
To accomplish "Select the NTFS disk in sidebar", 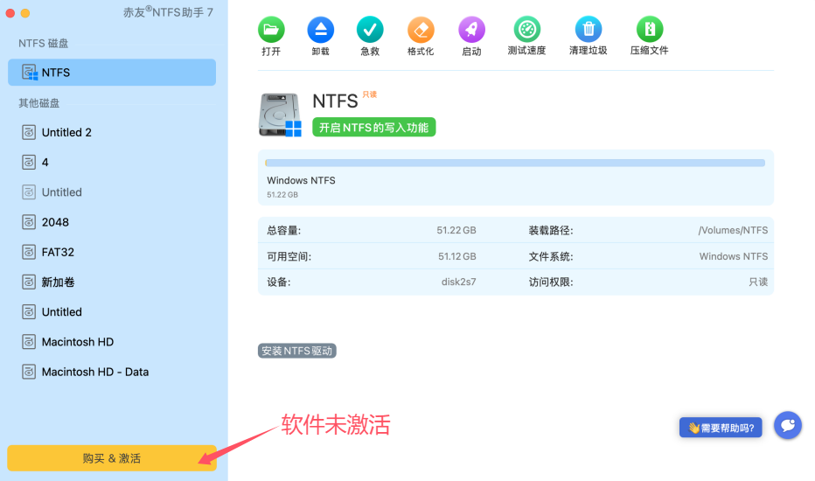I will pyautogui.click(x=112, y=73).
